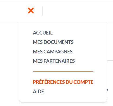This screenshot has width=113, height=106.
Task: Collapse the dropdown navigation using the X
Action: coord(31,11)
